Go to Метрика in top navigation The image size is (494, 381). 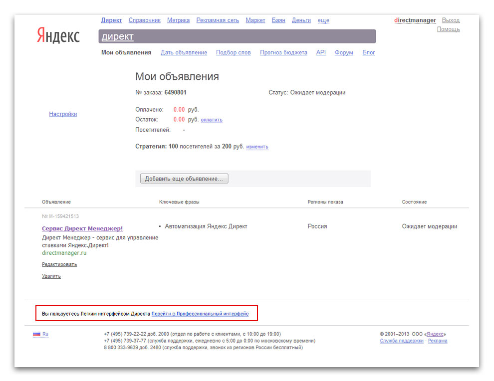point(178,20)
